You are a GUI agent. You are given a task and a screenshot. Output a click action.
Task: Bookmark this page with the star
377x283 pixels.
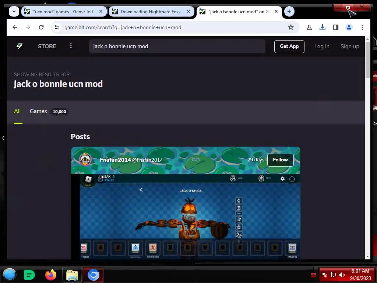pyautogui.click(x=291, y=27)
